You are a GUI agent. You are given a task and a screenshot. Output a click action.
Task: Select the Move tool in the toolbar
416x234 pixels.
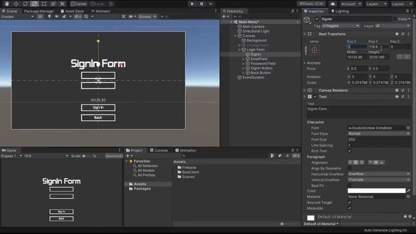(16, 4)
